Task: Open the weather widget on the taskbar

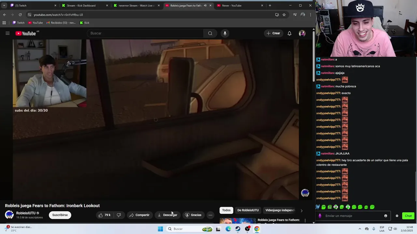Action: tap(19, 229)
